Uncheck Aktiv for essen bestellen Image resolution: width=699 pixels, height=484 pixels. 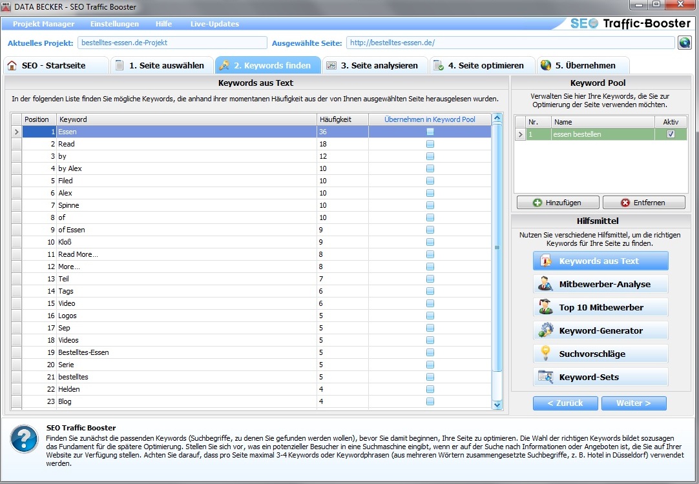[x=671, y=134]
